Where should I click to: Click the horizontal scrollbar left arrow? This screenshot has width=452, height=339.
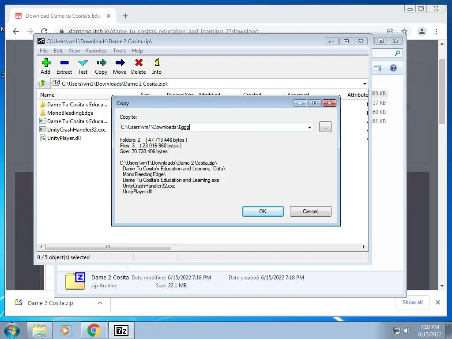tap(41, 247)
